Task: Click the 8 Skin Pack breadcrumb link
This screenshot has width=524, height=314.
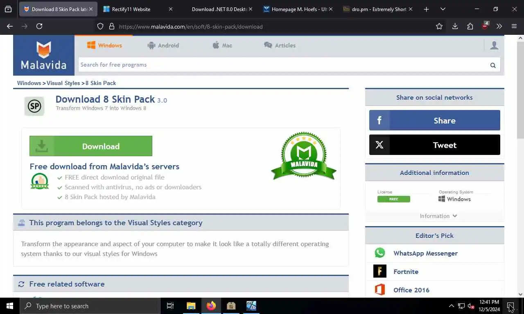Action: (x=101, y=83)
